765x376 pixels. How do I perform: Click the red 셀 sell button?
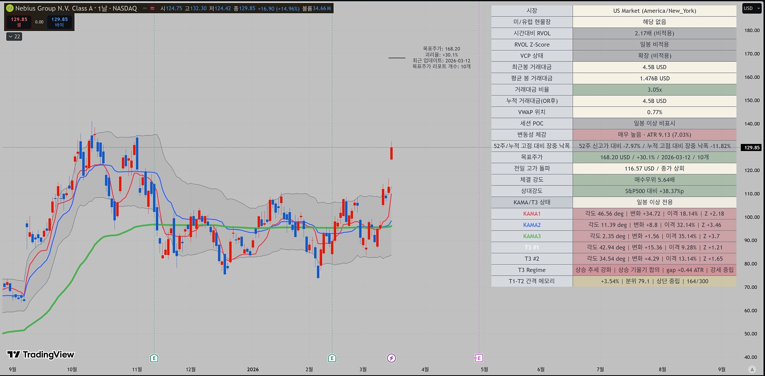(19, 22)
